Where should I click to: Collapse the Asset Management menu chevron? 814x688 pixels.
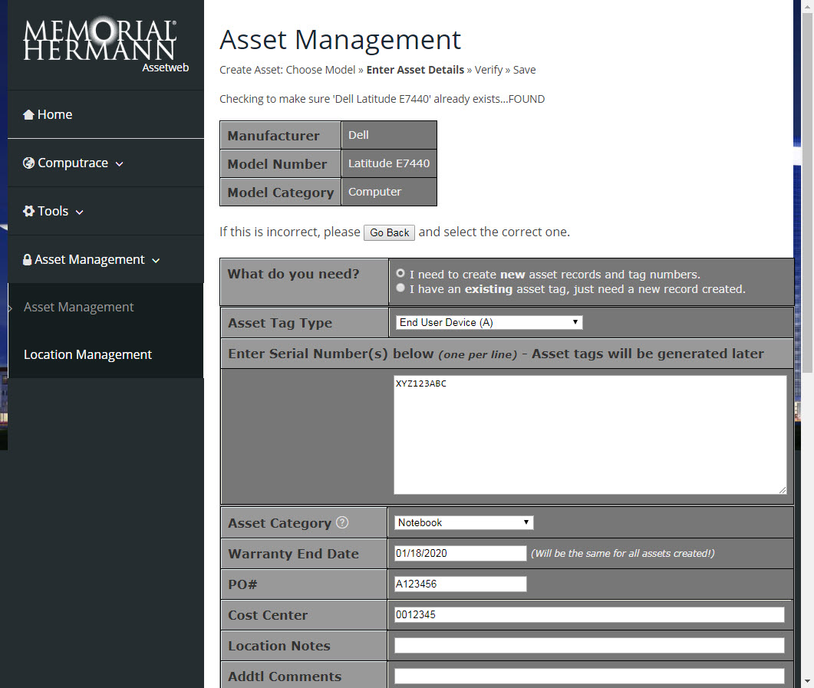[156, 261]
